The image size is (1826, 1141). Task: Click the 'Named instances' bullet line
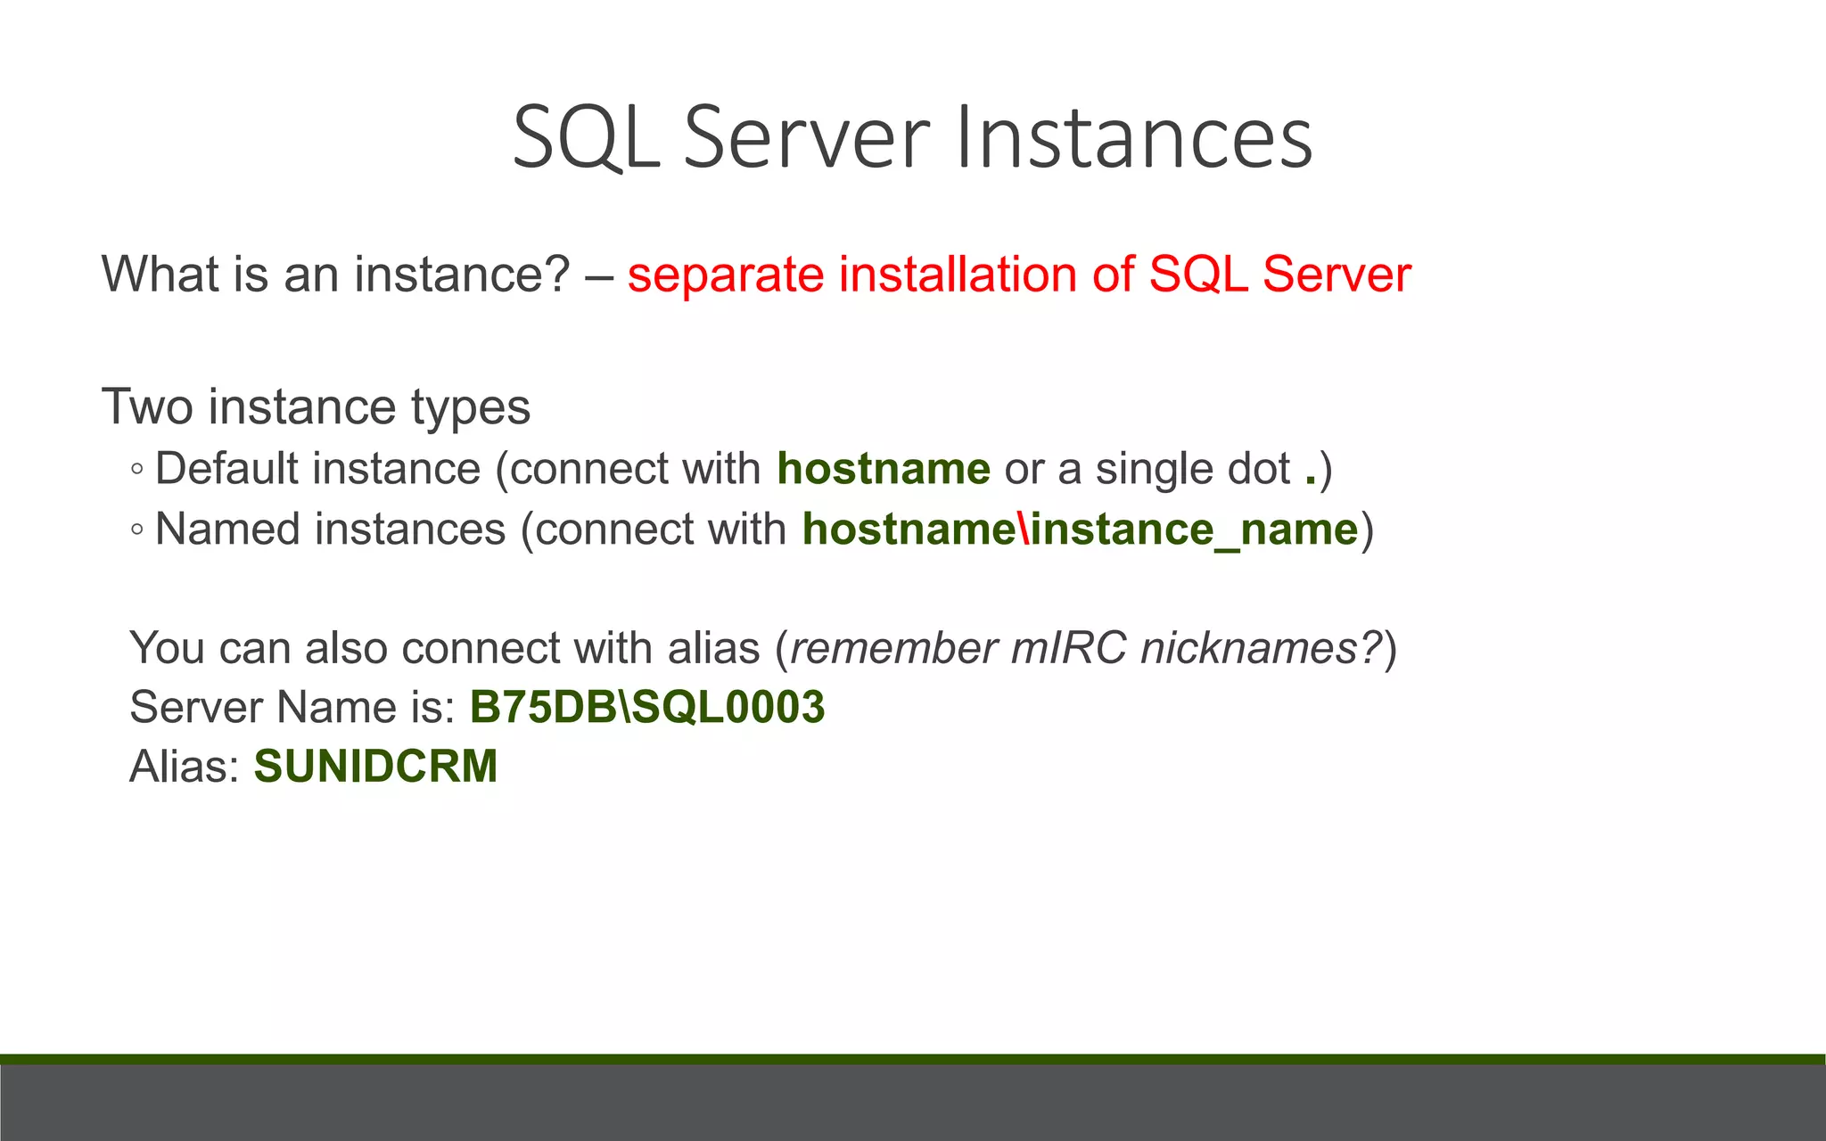(752, 529)
